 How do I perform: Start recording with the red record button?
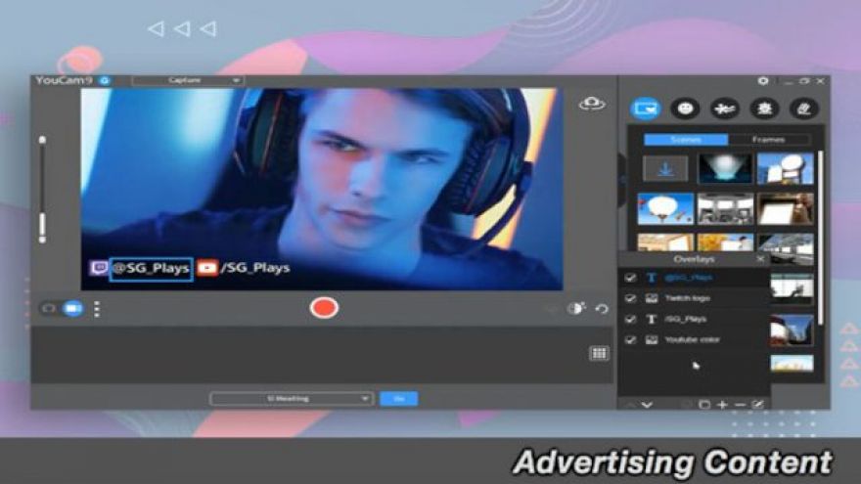click(324, 308)
